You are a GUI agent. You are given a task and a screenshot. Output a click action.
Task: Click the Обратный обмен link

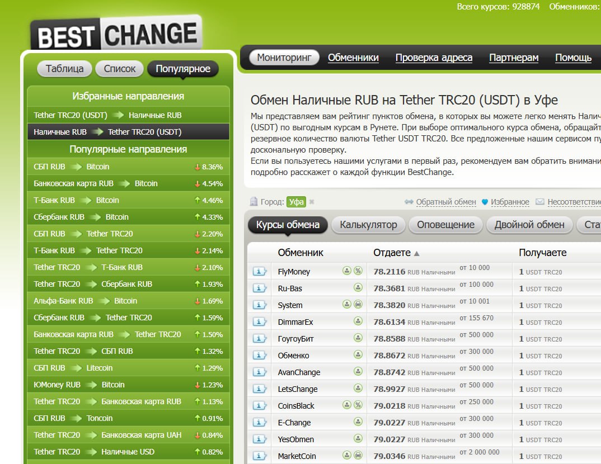coord(445,202)
